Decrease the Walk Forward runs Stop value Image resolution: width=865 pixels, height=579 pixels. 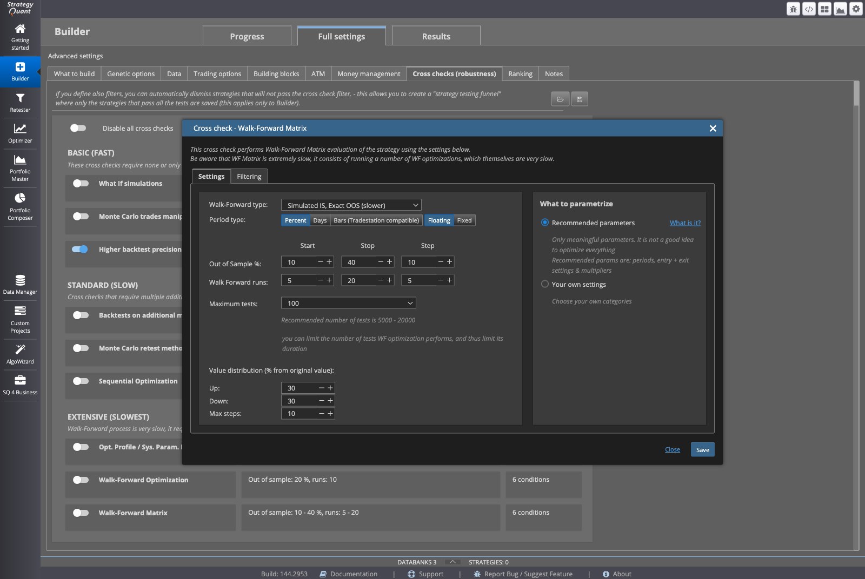pyautogui.click(x=381, y=280)
